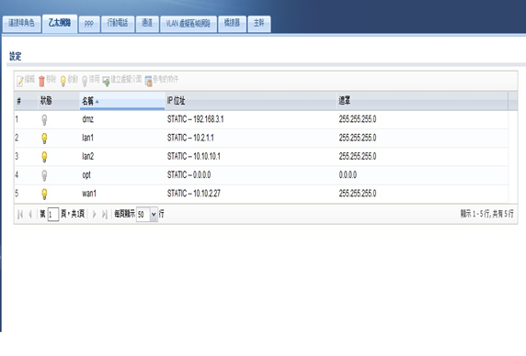
Task: Click the 設定 section heading
Action: tap(15, 56)
